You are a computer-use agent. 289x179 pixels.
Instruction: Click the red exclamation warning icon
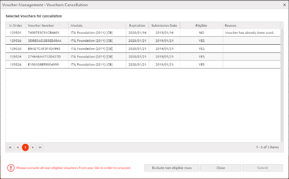coord(11,168)
